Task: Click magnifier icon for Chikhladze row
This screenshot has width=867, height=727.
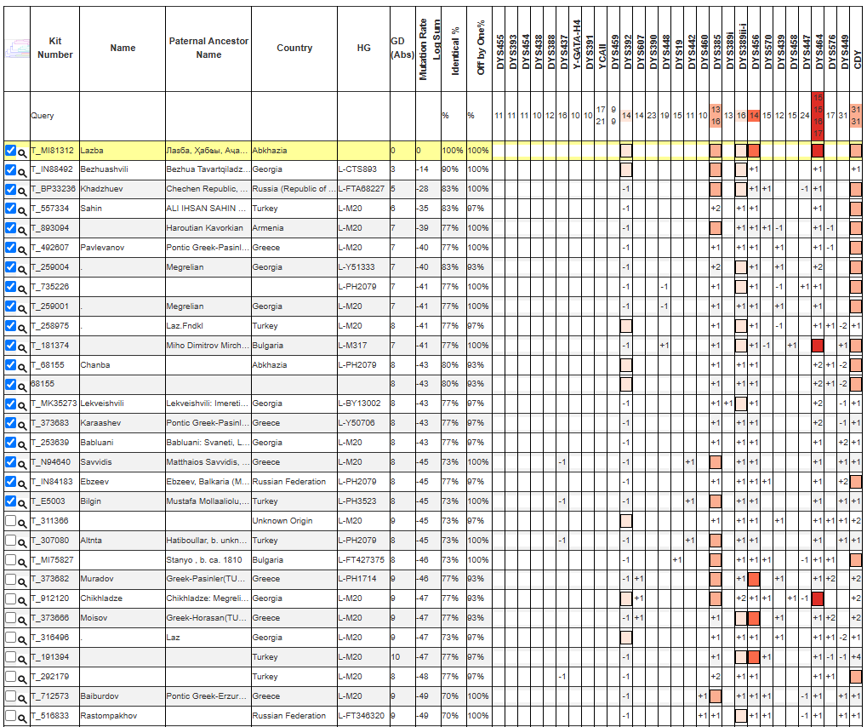Action: coord(23,598)
